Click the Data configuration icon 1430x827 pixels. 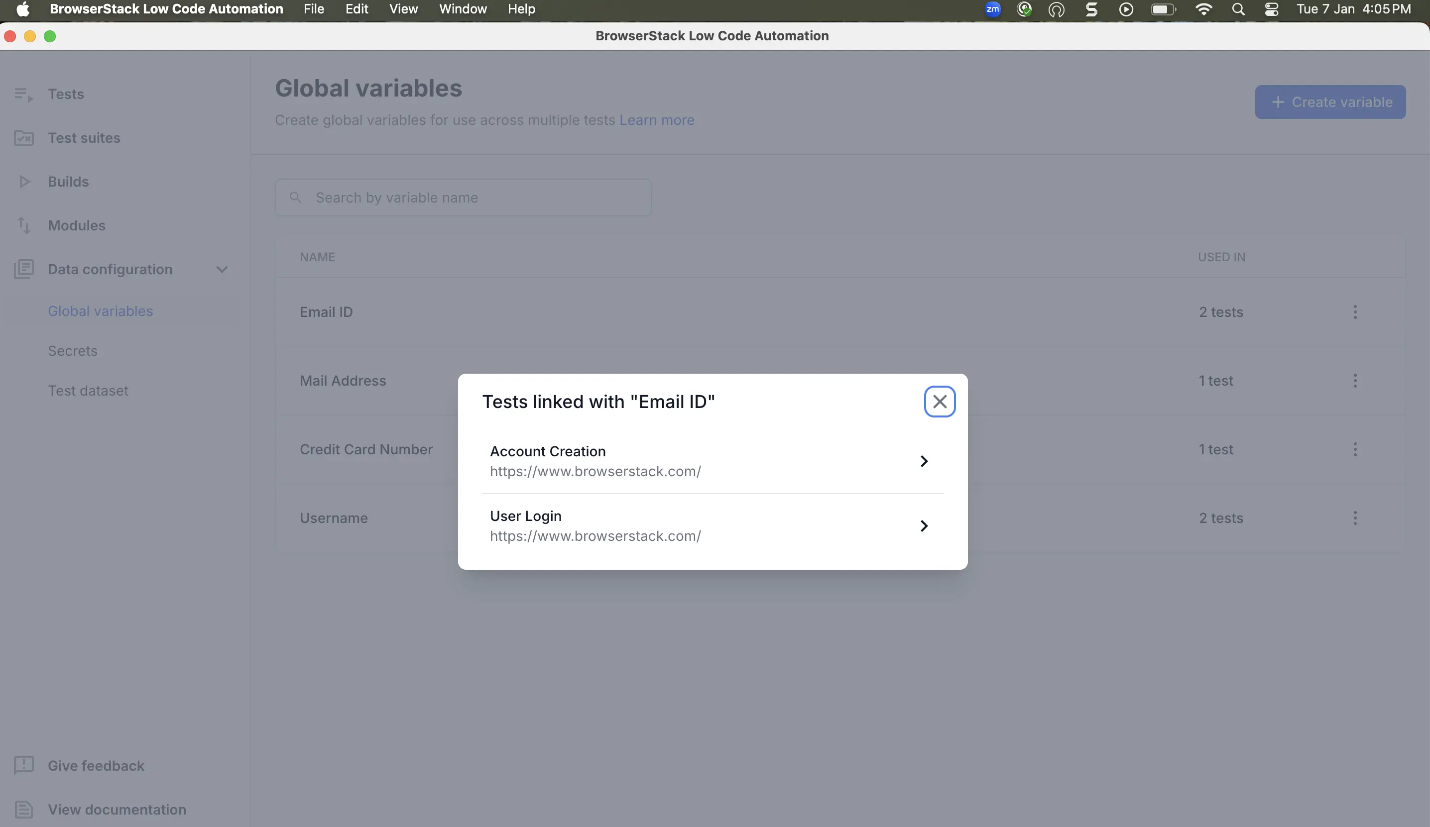pos(23,269)
